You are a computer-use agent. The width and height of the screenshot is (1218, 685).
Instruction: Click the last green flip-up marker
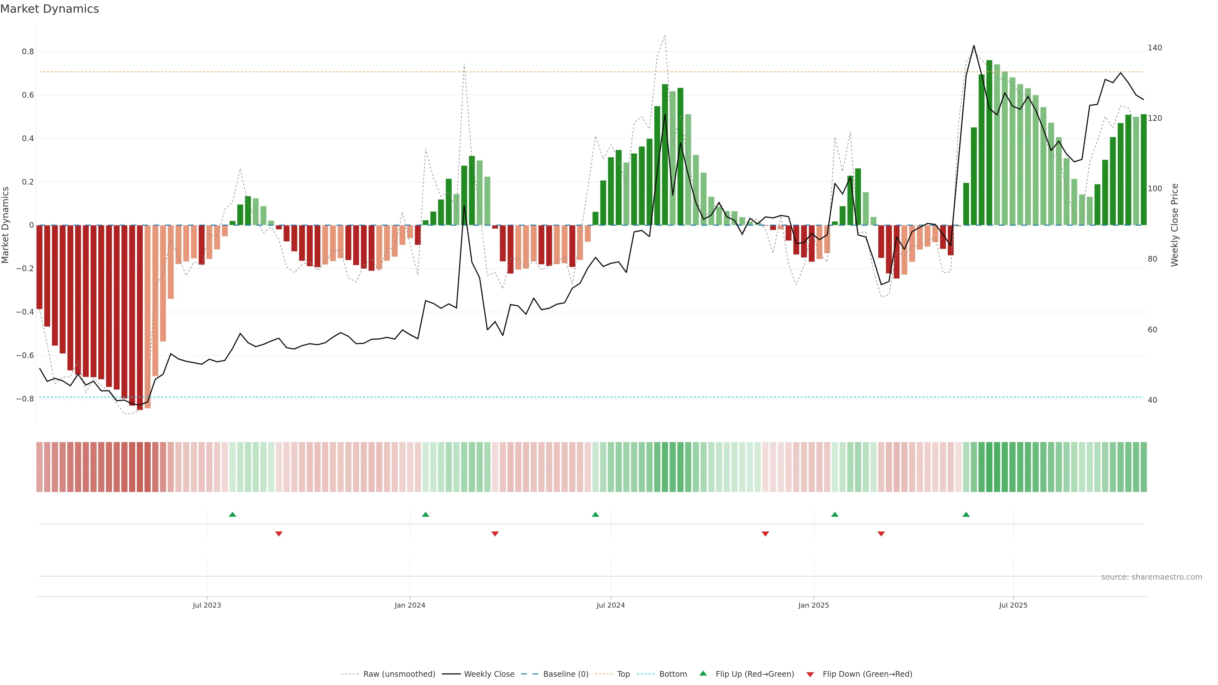point(966,514)
